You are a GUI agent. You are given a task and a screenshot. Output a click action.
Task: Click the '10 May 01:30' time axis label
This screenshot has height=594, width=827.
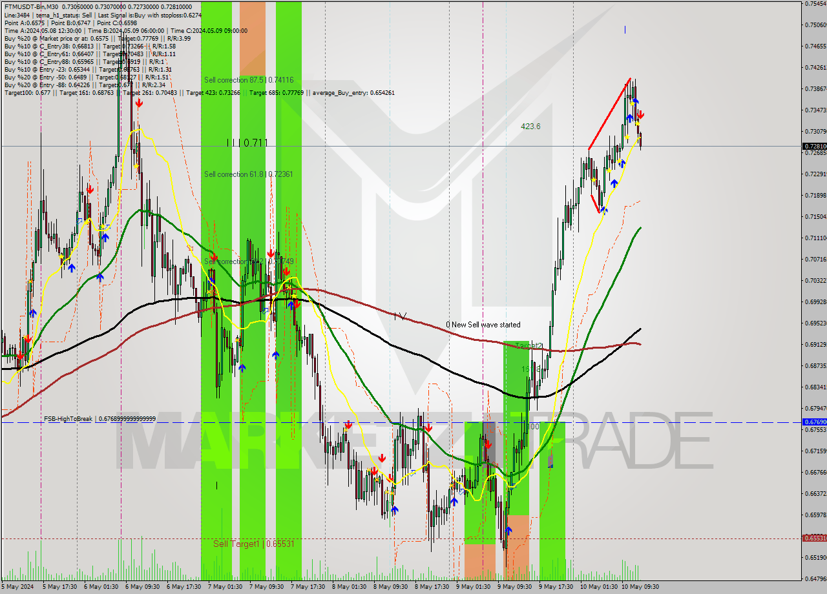coord(599,587)
